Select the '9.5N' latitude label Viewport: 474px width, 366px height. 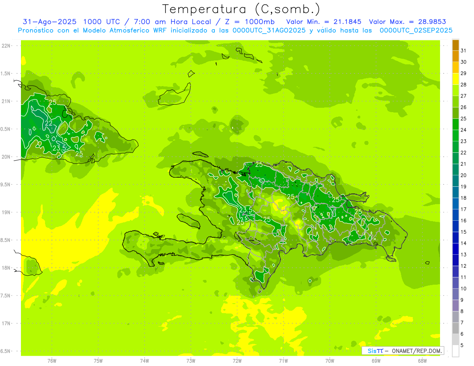[5, 184]
